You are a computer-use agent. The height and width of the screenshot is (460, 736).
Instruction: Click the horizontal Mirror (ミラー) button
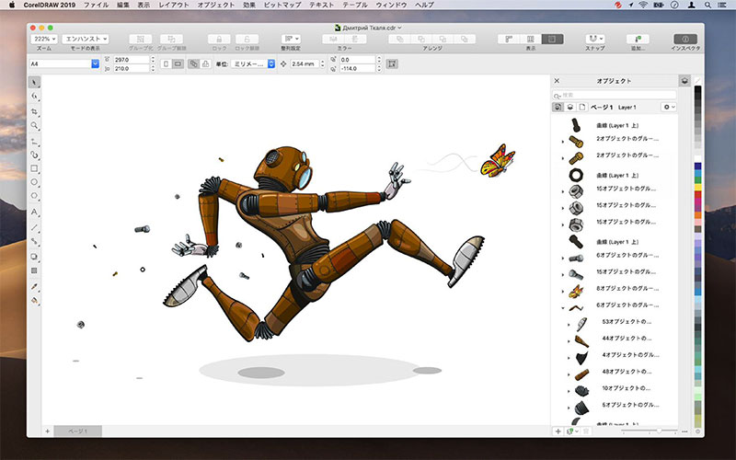click(x=334, y=39)
